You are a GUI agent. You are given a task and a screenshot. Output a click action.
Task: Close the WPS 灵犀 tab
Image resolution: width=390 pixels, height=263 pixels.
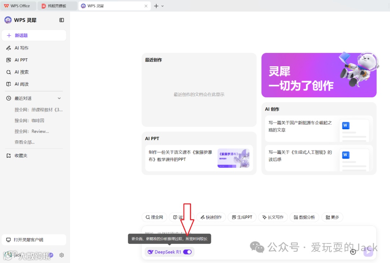[x=146, y=6]
